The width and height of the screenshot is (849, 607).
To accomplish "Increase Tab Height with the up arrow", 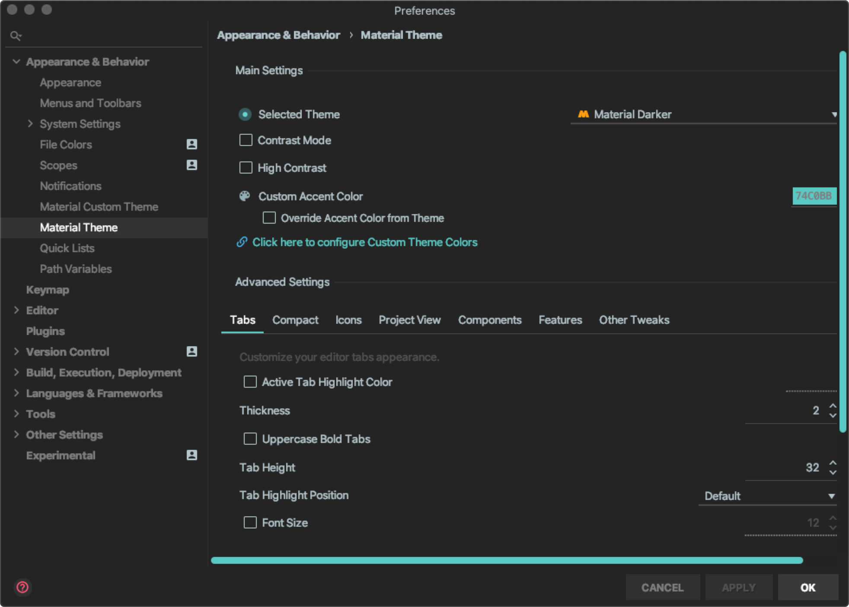I will point(833,463).
